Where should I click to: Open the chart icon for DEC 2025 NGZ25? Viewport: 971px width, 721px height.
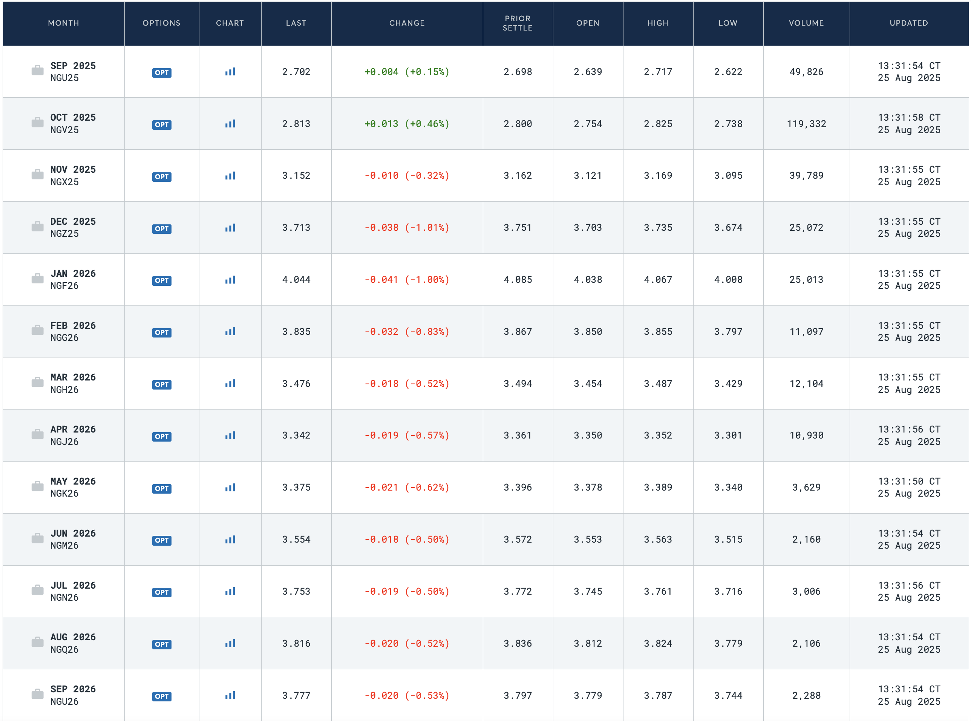(x=230, y=228)
